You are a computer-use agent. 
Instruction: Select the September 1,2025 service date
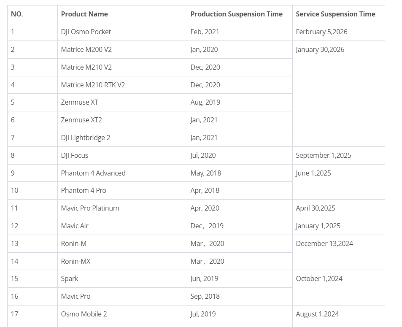323,155
